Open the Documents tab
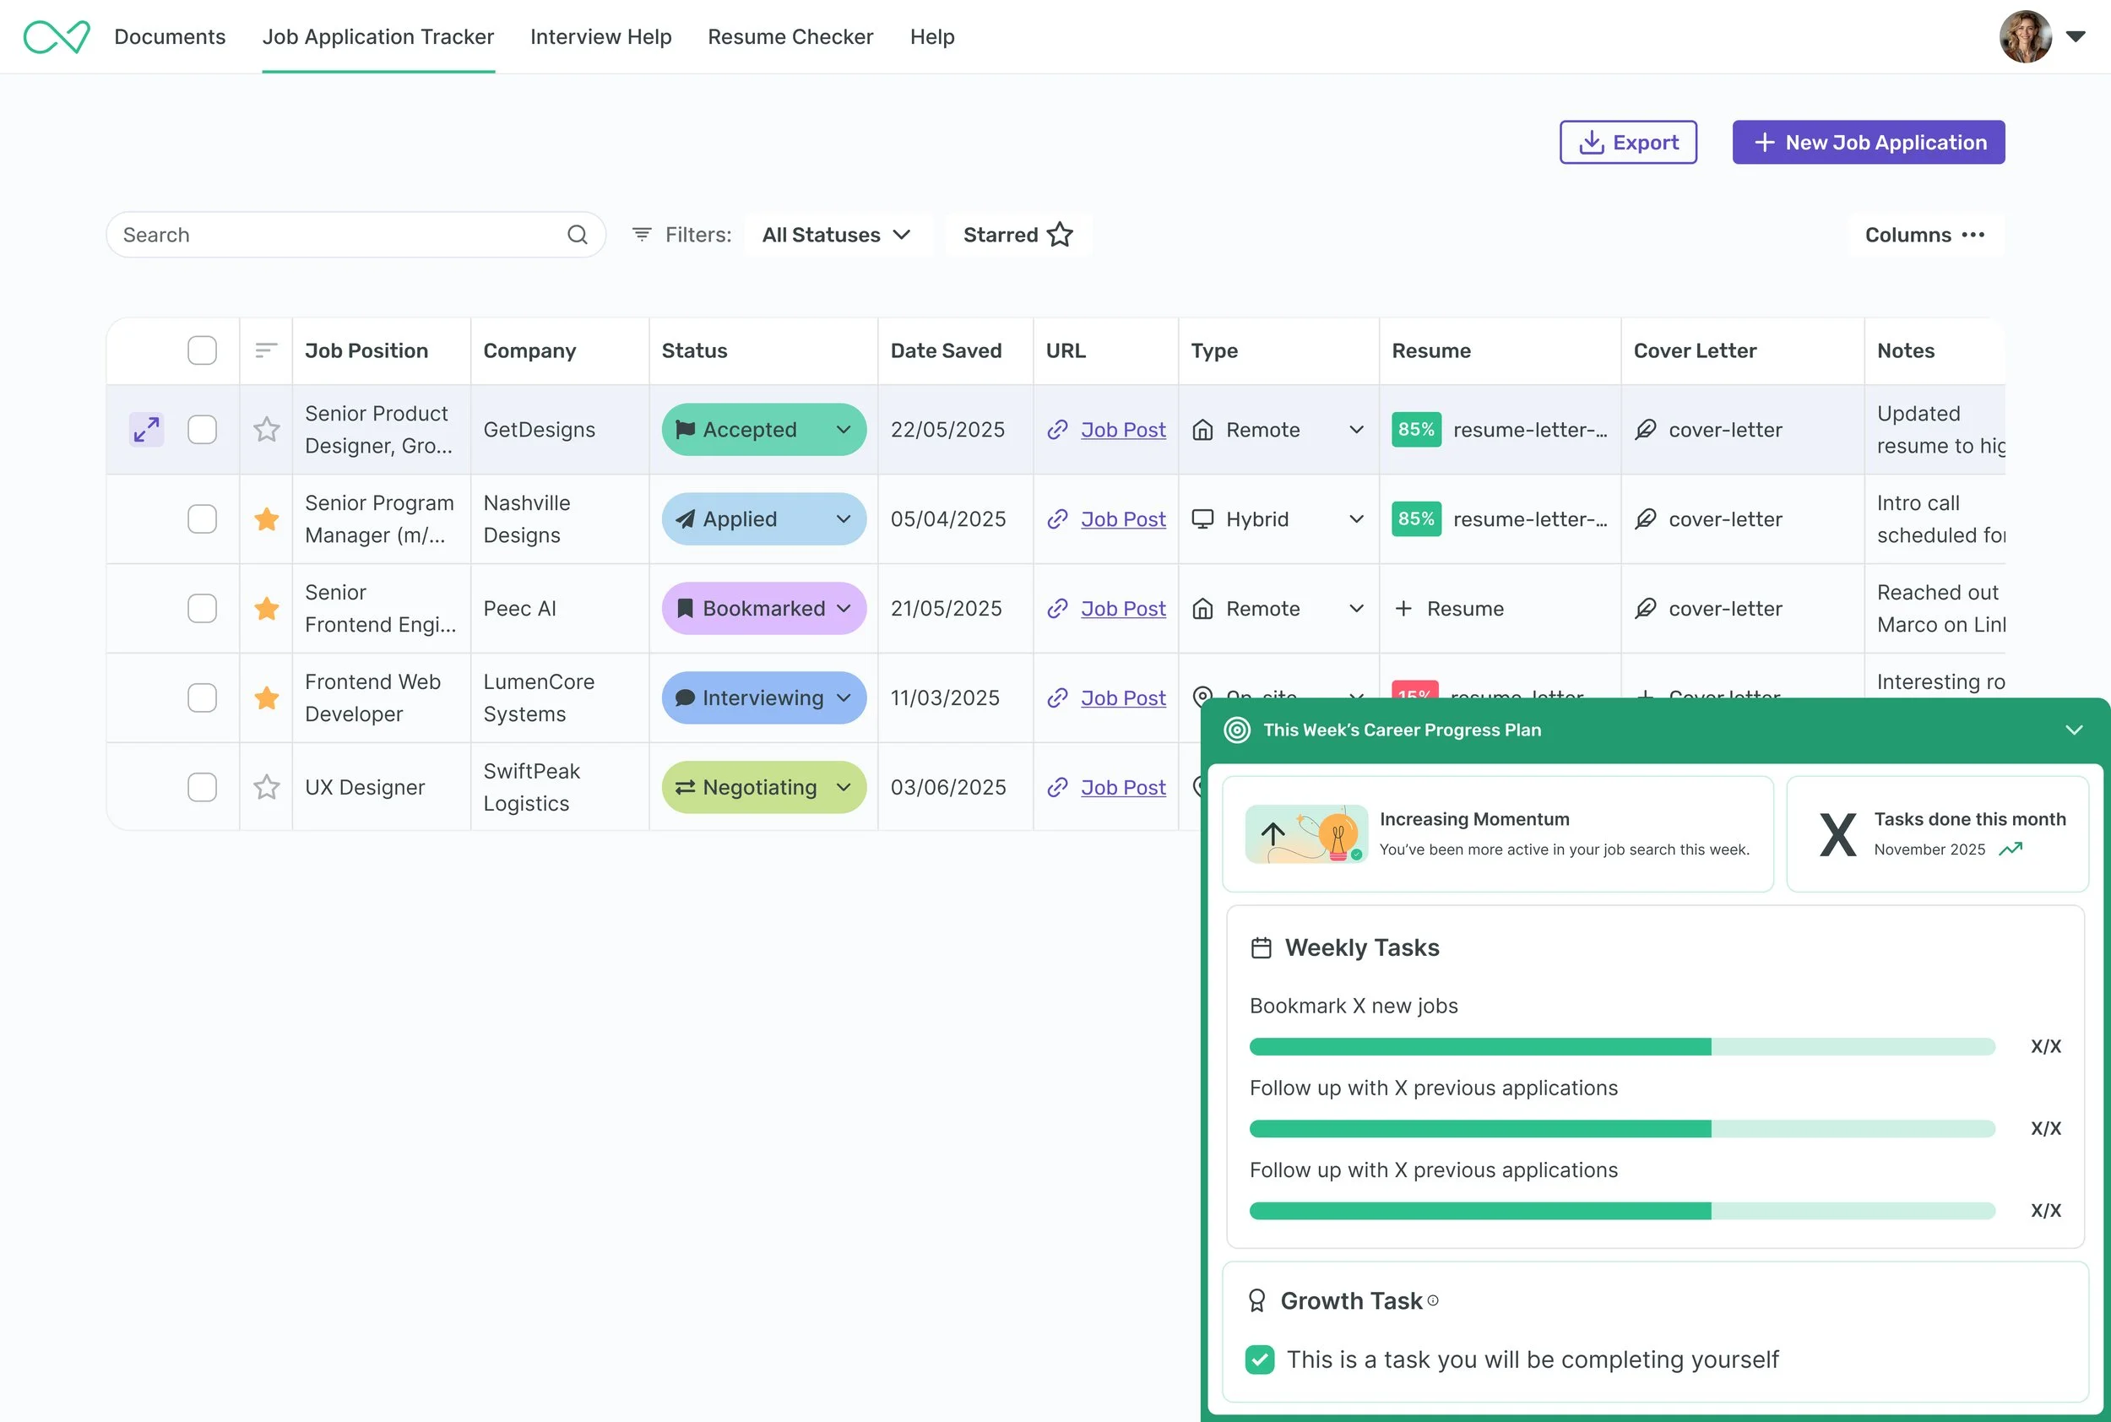Image resolution: width=2111 pixels, height=1422 pixels. pyautogui.click(x=170, y=36)
